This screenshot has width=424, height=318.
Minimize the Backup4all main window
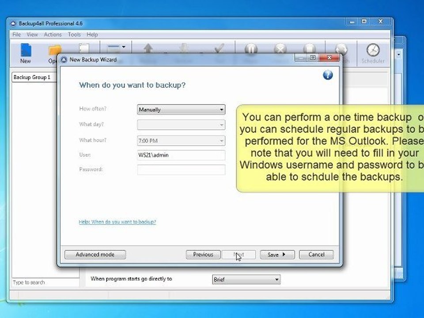[x=352, y=22]
